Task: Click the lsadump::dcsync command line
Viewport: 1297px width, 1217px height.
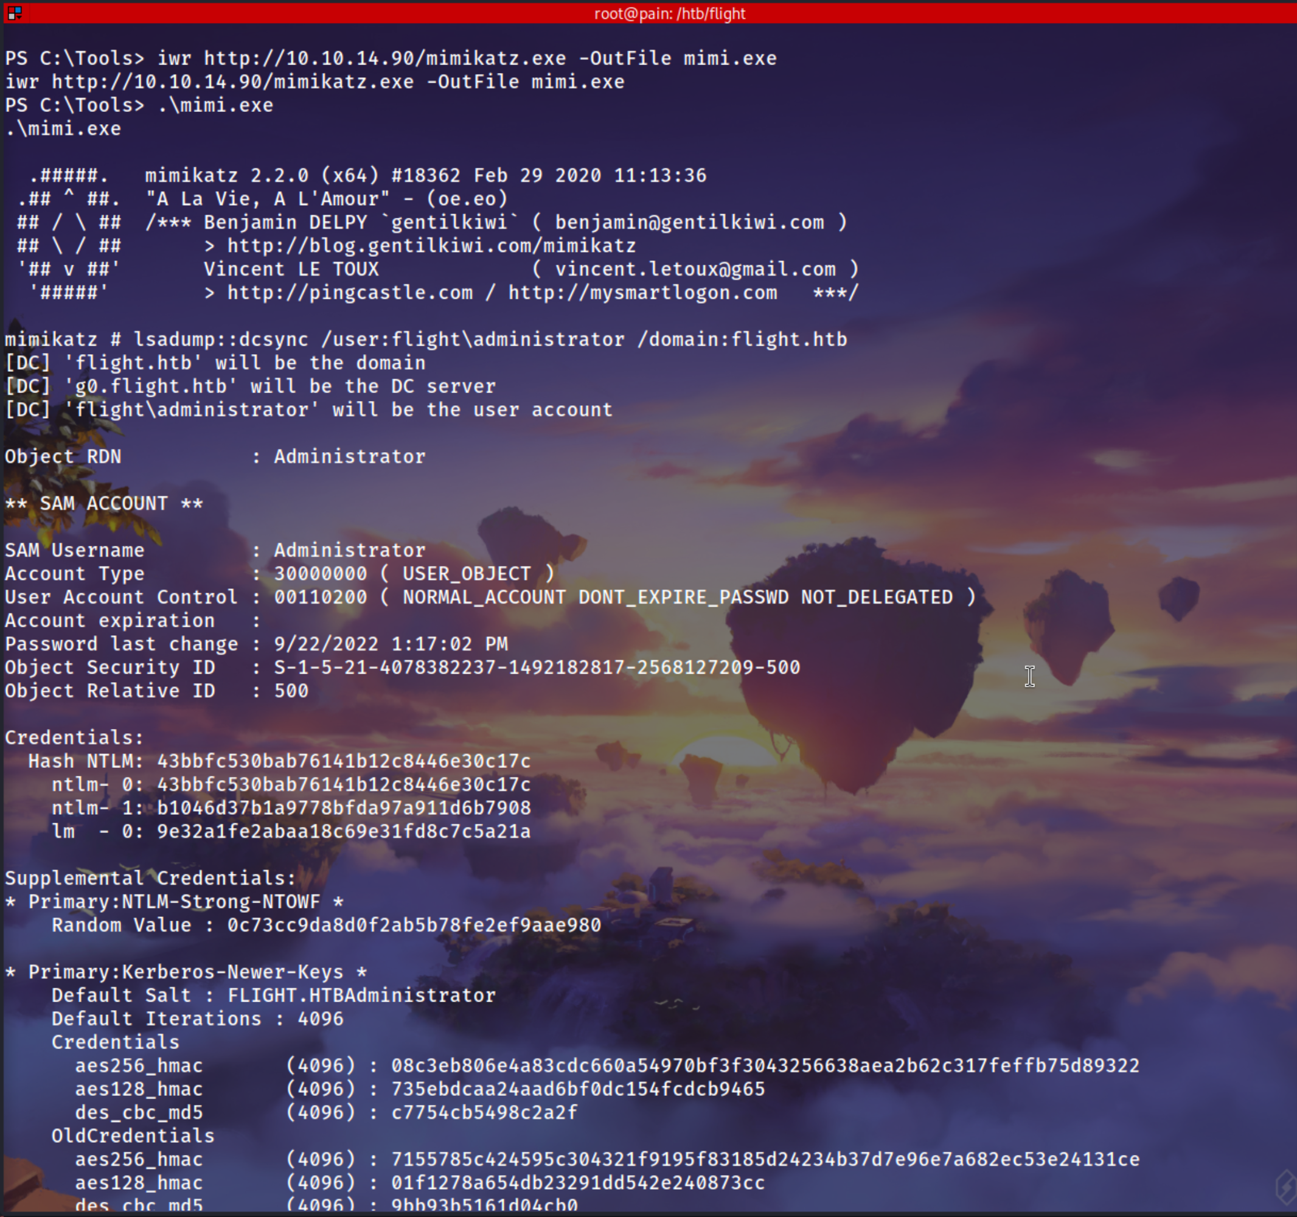Action: [489, 340]
